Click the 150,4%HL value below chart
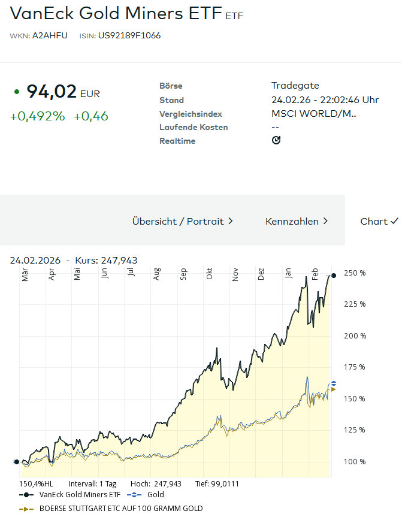 pyautogui.click(x=36, y=484)
